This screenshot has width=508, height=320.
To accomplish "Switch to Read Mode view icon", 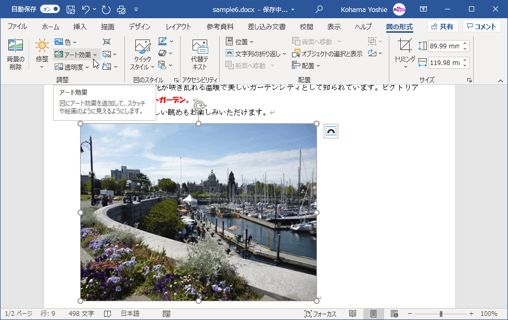I will pos(352,314).
